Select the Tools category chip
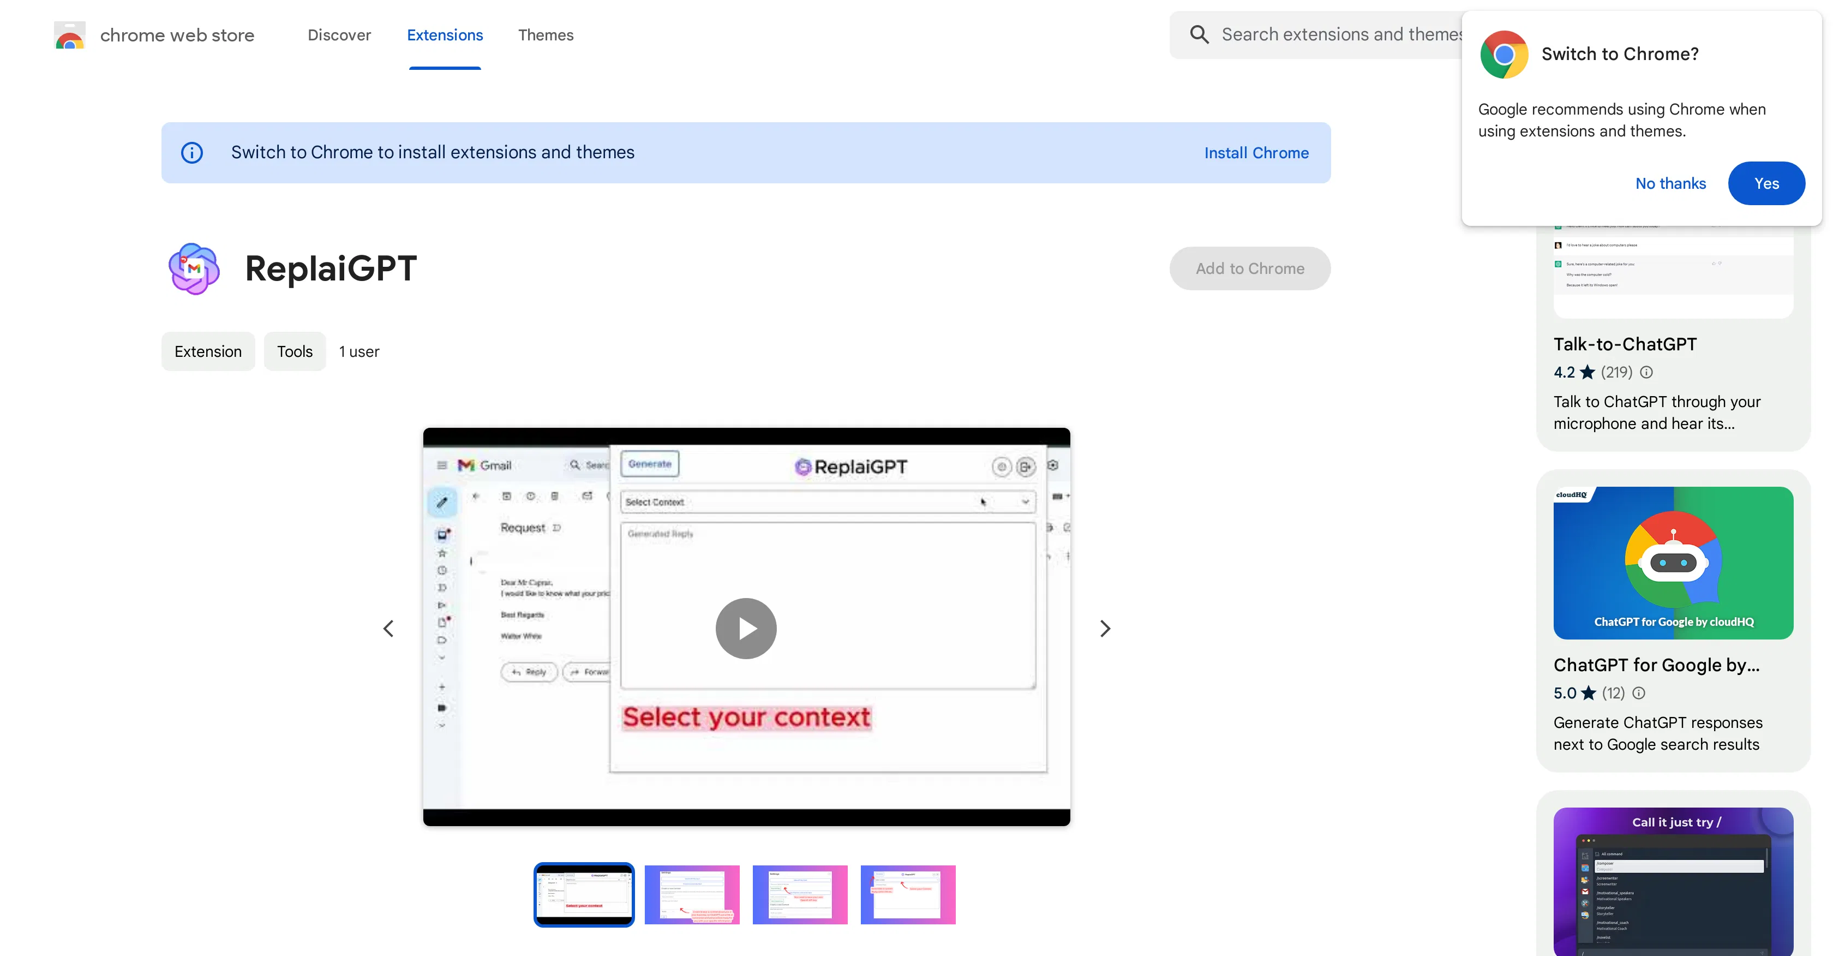Image resolution: width=1833 pixels, height=956 pixels. pyautogui.click(x=294, y=351)
